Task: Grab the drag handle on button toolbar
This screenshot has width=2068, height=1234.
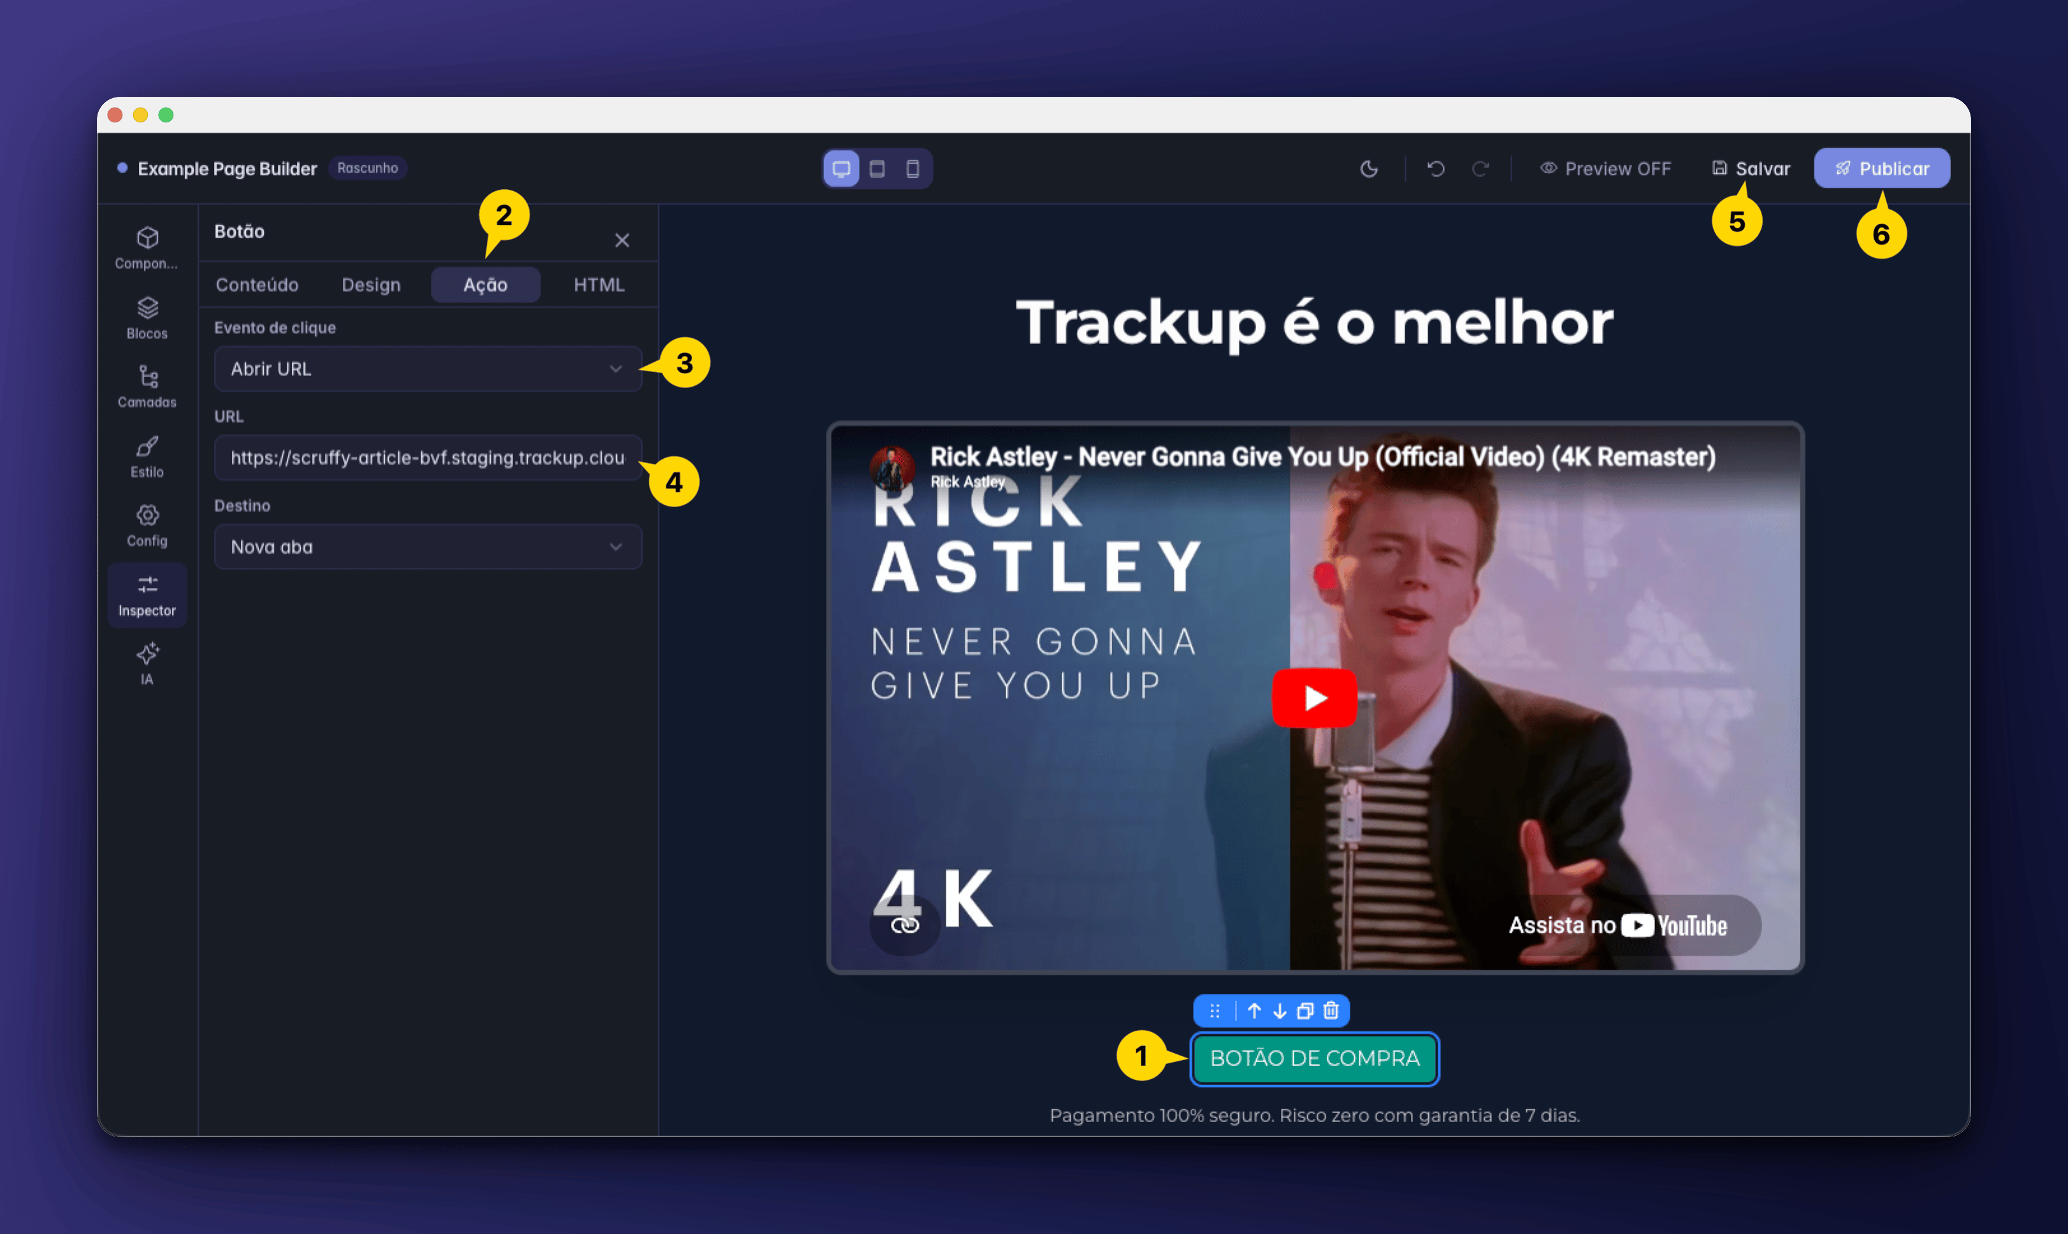Action: 1215,1010
